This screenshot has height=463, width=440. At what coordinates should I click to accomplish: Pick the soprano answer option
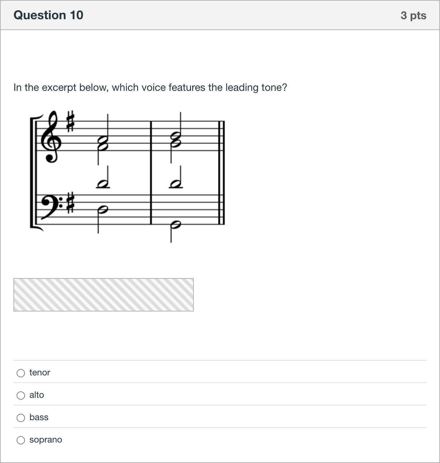21,440
